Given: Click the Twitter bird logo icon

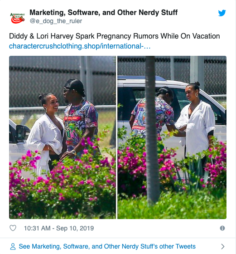Looking at the screenshot, I should pos(222,13).
